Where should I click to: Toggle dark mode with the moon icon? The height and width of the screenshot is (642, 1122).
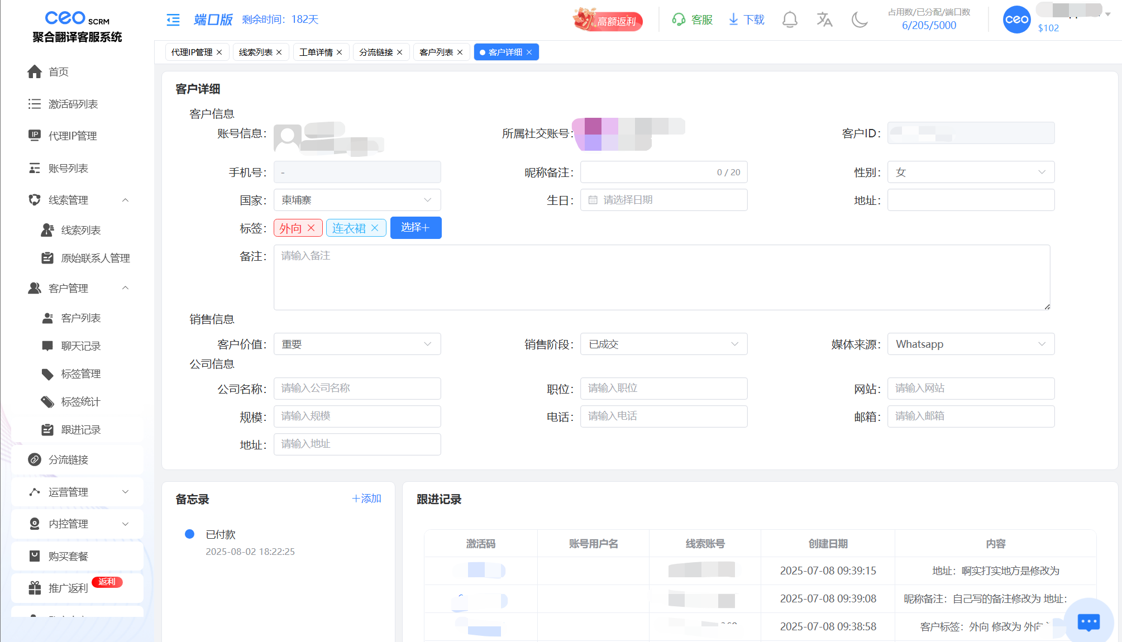(859, 20)
